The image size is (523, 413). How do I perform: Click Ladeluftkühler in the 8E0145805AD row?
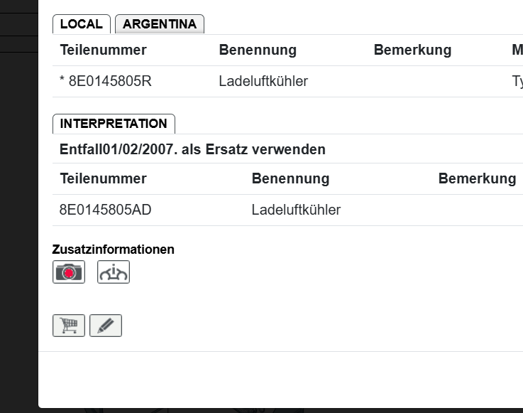pyautogui.click(x=296, y=210)
